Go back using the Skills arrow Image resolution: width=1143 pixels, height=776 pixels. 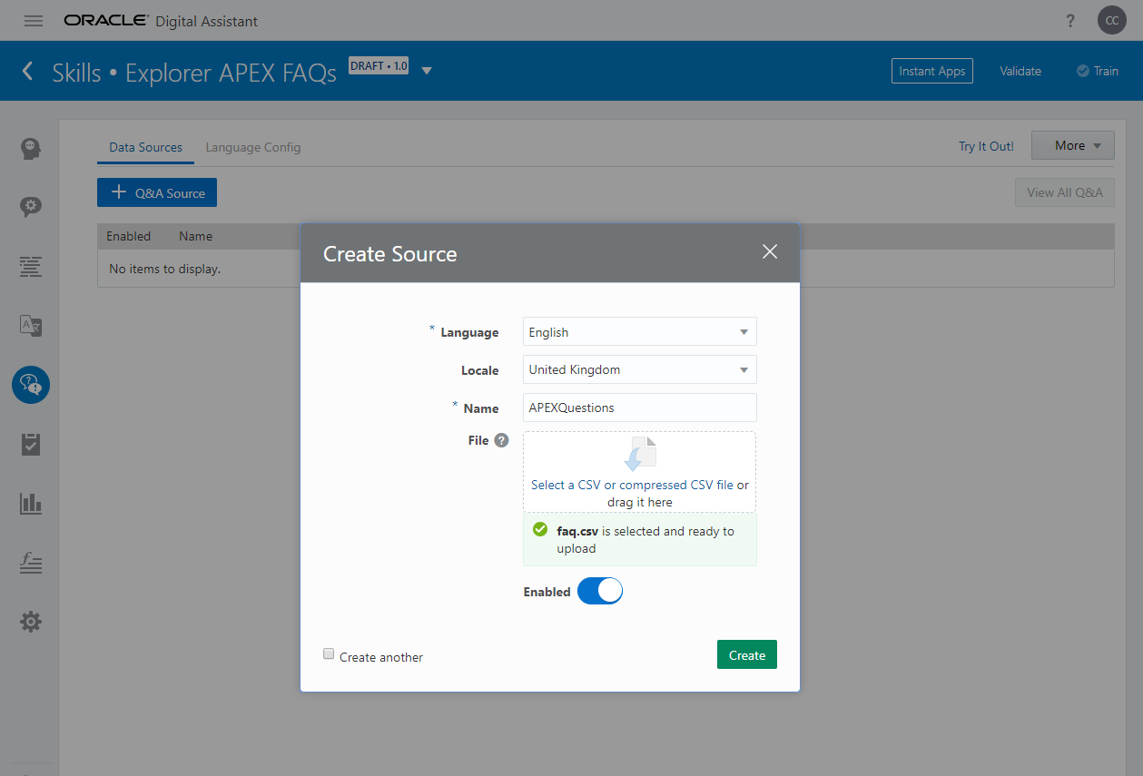[28, 71]
